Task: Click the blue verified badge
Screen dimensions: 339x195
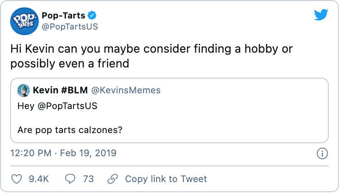Action: pos(92,15)
